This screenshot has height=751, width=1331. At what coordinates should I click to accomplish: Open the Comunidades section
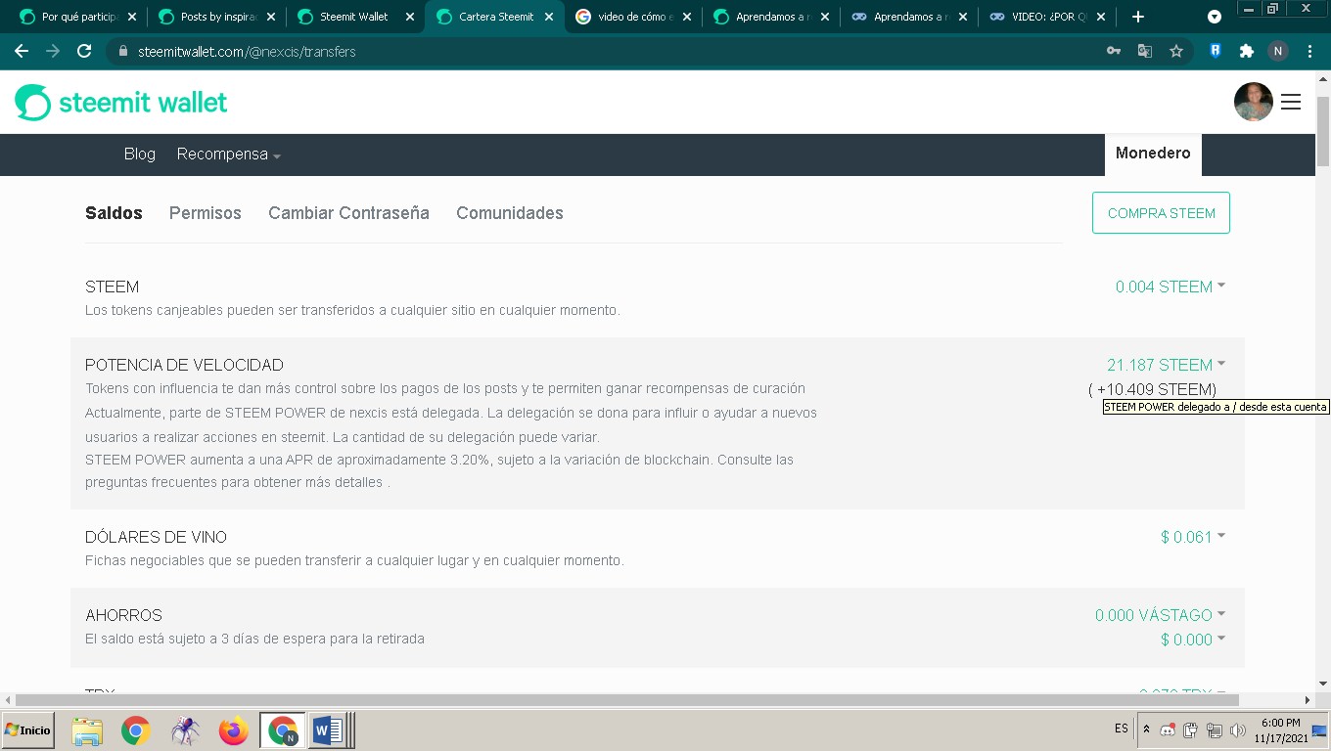point(510,213)
